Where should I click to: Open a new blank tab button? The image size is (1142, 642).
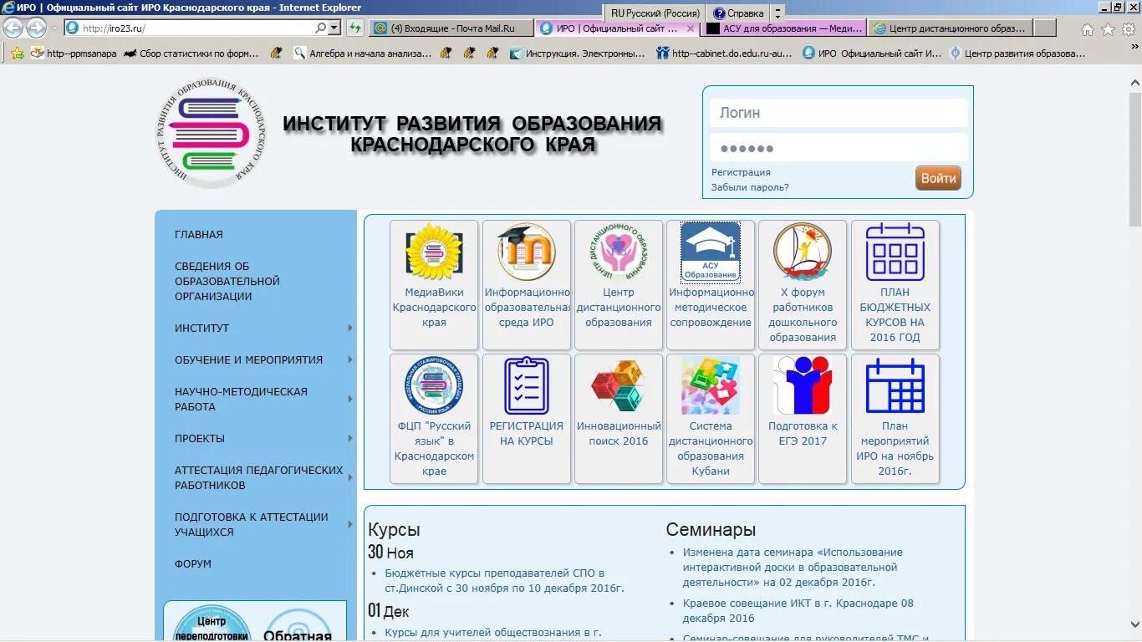click(1045, 28)
